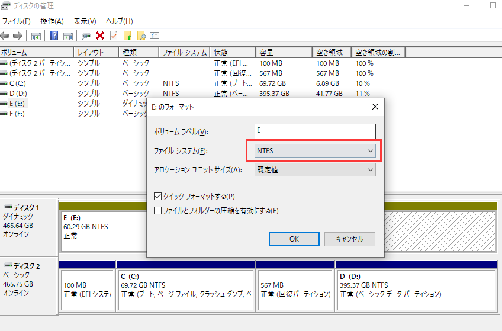Open the 表示(V) menu

coord(85,21)
